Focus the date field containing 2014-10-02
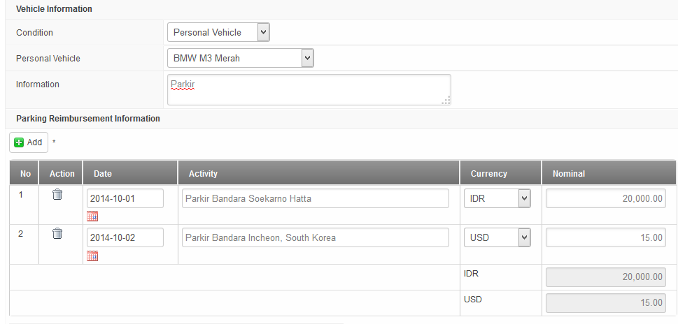The width and height of the screenshot is (678, 324). [x=125, y=237]
